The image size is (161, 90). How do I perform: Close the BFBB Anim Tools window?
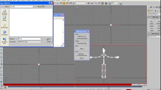(x=88, y=31)
